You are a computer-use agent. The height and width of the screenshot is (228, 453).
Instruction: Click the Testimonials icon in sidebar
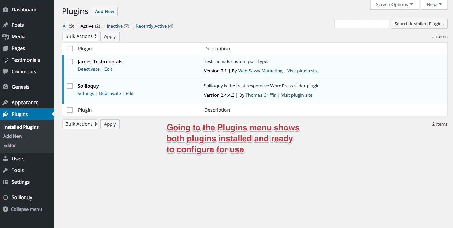click(x=5, y=60)
